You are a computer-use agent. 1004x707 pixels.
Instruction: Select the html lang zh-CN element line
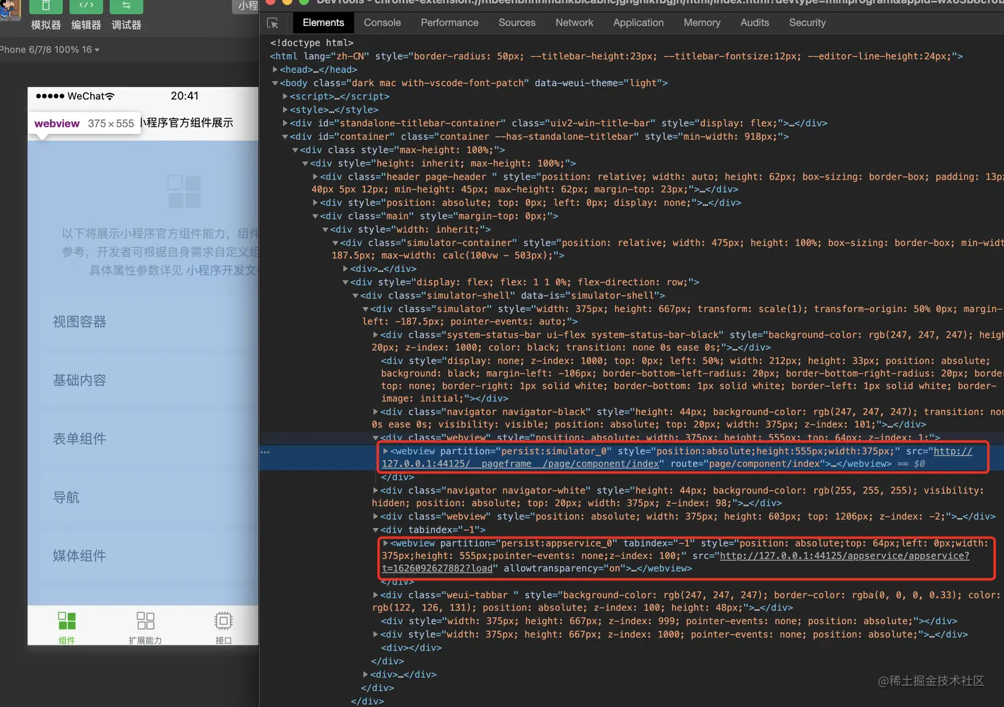pyautogui.click(x=616, y=56)
